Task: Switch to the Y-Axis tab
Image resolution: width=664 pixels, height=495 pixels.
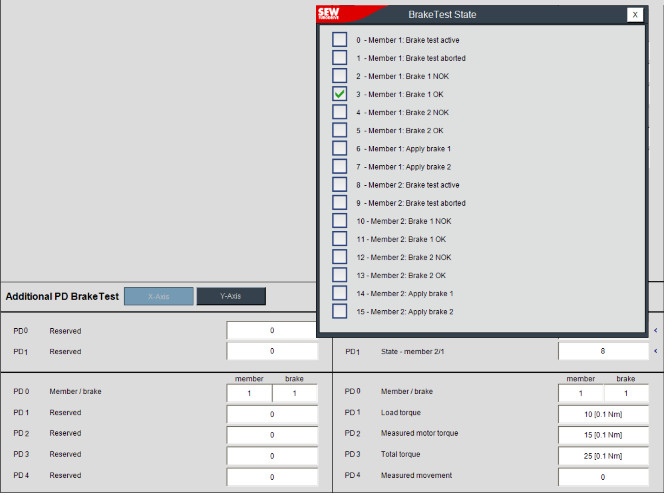Action: point(231,296)
